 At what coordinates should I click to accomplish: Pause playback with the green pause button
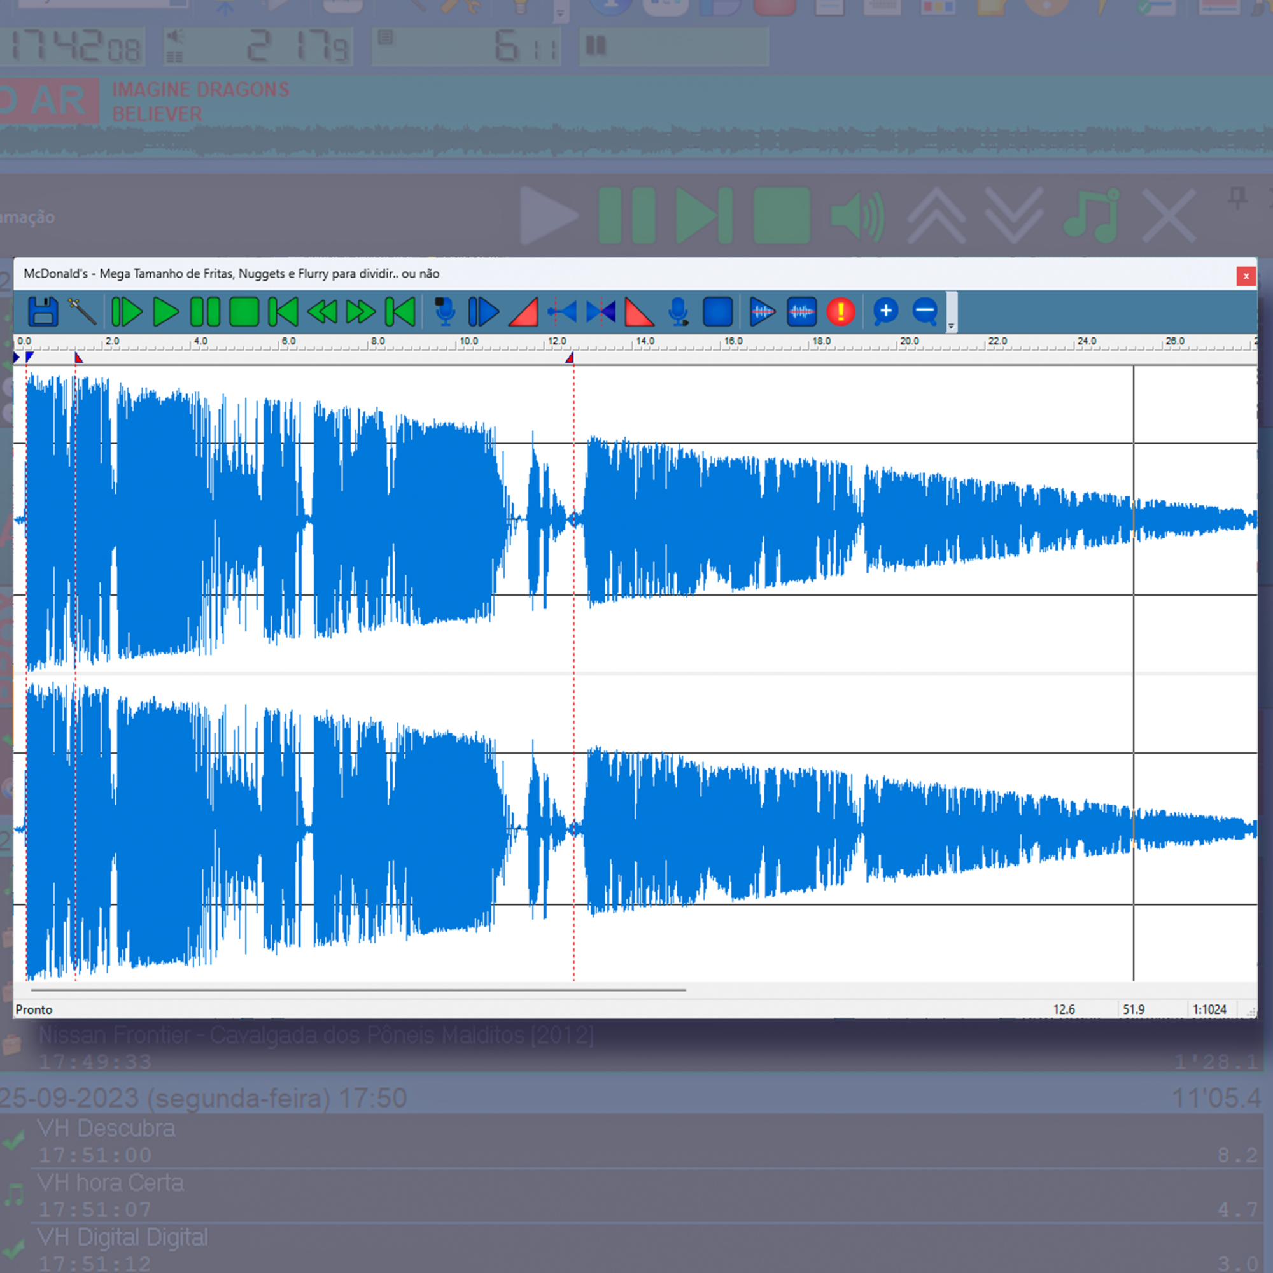204,312
